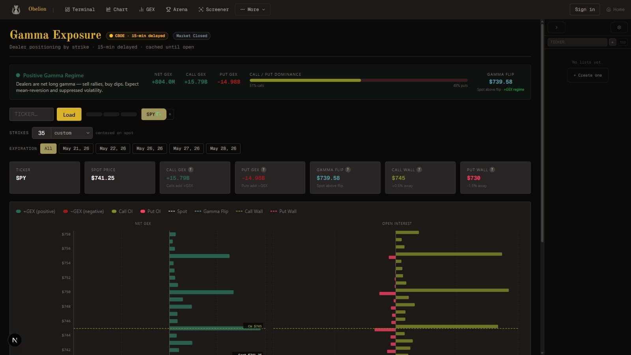This screenshot has width=631, height=355.
Task: Go to the Home link
Action: pos(615,9)
